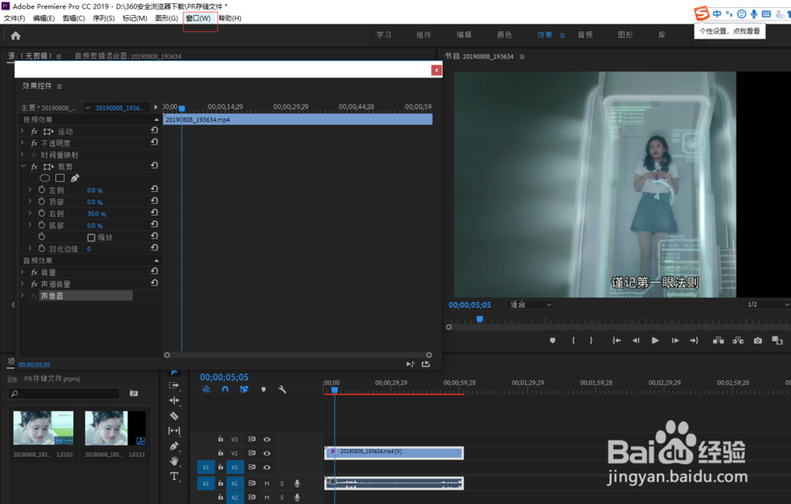The width and height of the screenshot is (791, 504).
Task: Mark Out point in Program monitor
Action: coord(591,340)
